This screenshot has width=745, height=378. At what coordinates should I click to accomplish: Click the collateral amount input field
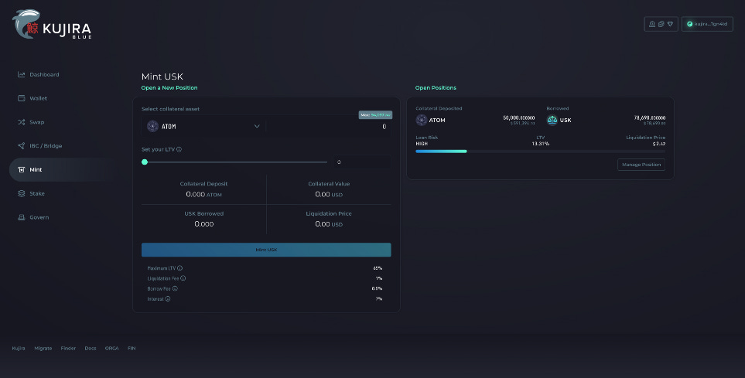pyautogui.click(x=328, y=126)
